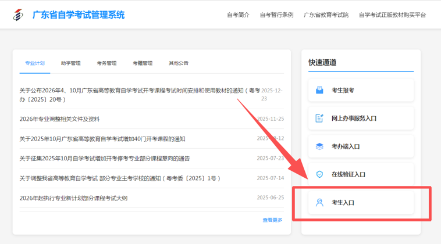The image size is (441, 244).
Task: Click the 考生报考 envelope icon
Action: (319, 90)
